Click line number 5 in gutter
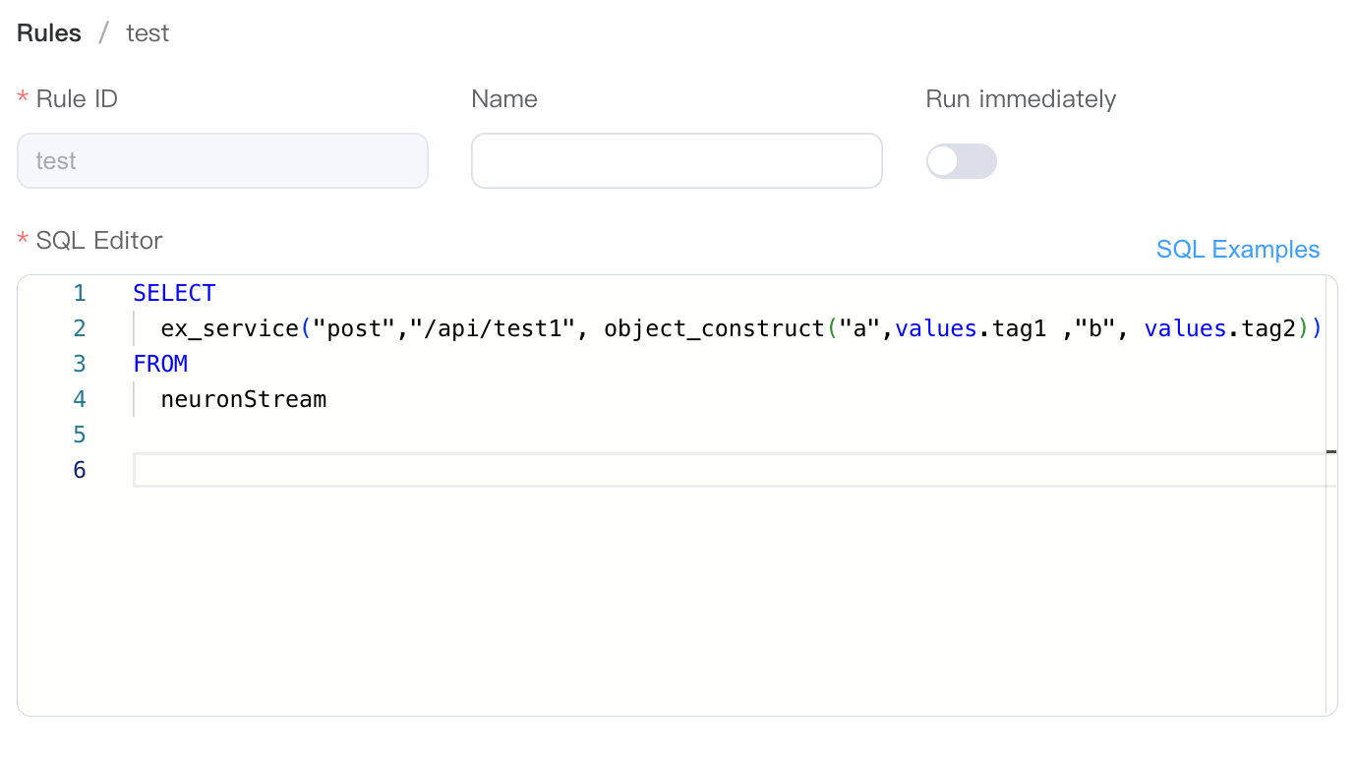This screenshot has width=1355, height=757. coord(80,435)
